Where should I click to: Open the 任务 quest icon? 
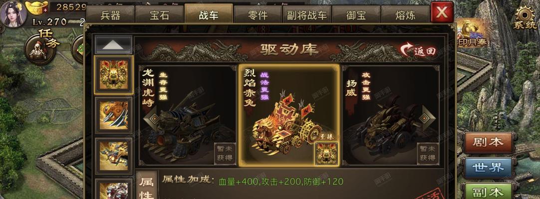(40, 48)
